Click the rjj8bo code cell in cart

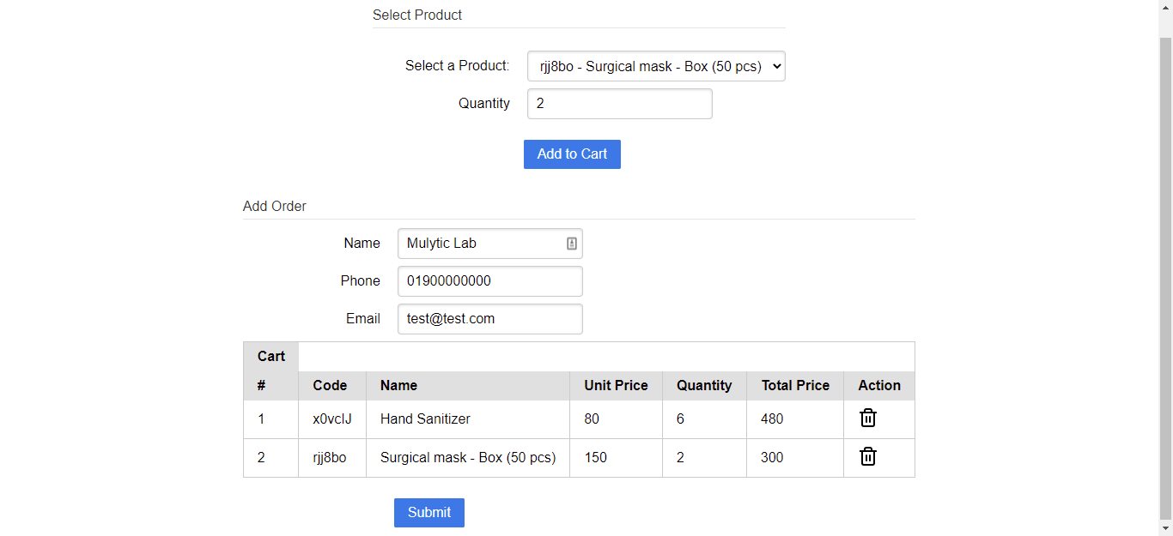coord(330,458)
